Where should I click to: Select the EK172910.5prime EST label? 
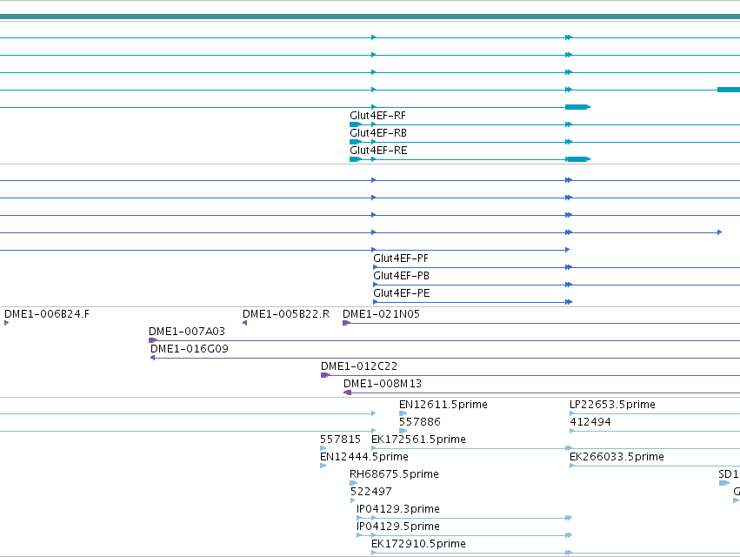418,544
